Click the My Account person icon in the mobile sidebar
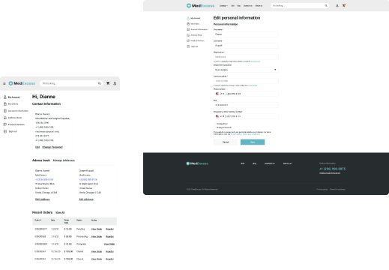 (x=4, y=97)
